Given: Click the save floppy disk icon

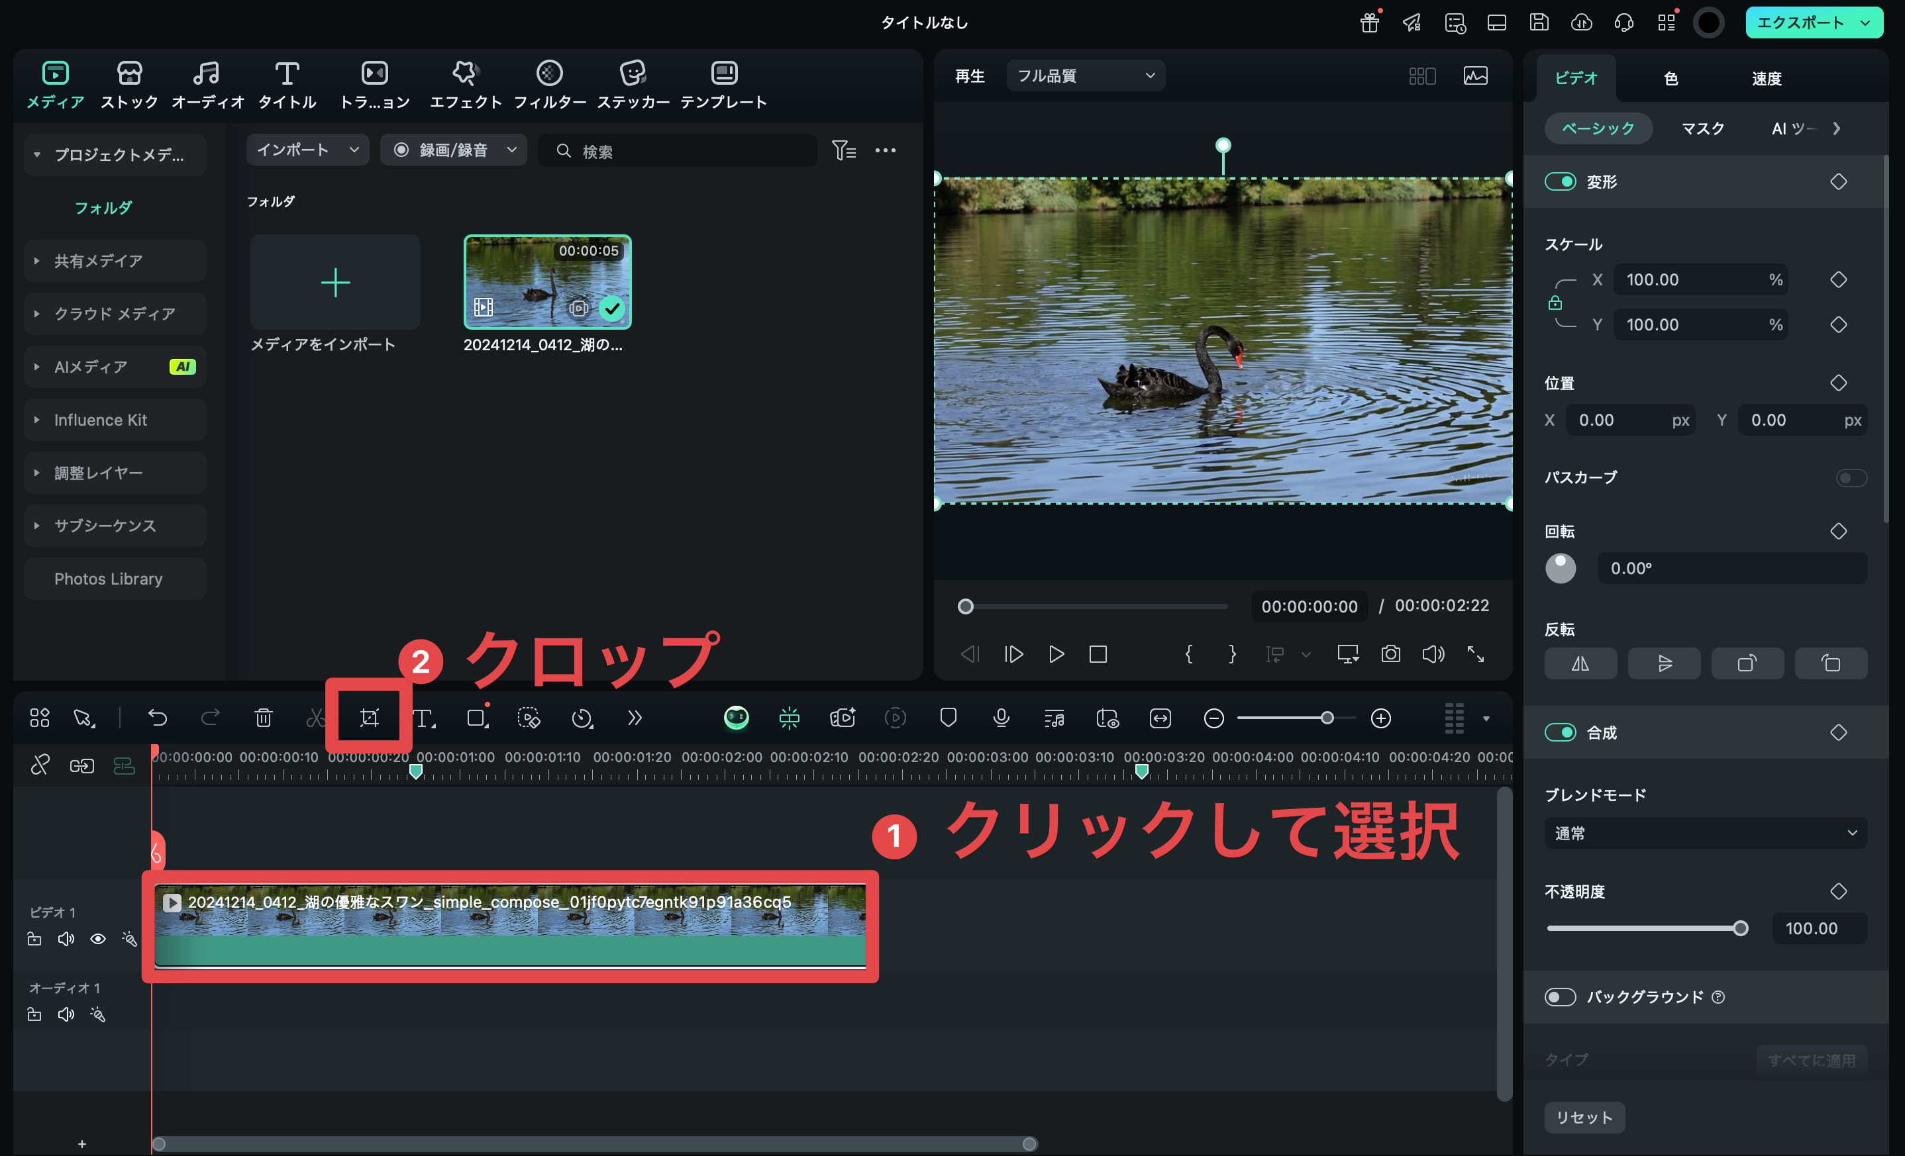Looking at the screenshot, I should pos(1539,23).
